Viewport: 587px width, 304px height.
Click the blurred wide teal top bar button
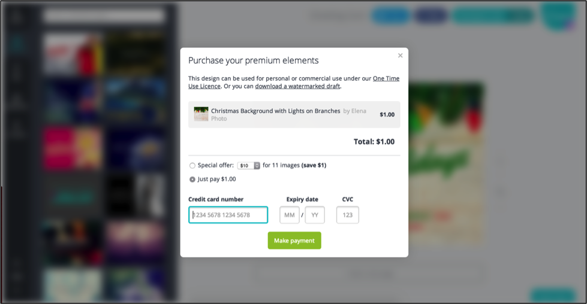[x=493, y=16]
